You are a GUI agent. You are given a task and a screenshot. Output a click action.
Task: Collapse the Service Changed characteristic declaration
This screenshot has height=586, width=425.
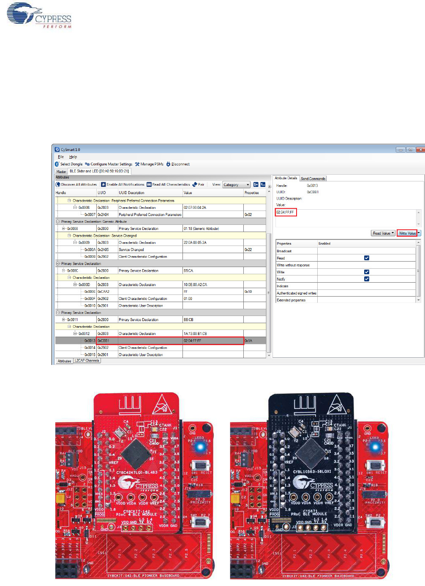click(x=69, y=235)
